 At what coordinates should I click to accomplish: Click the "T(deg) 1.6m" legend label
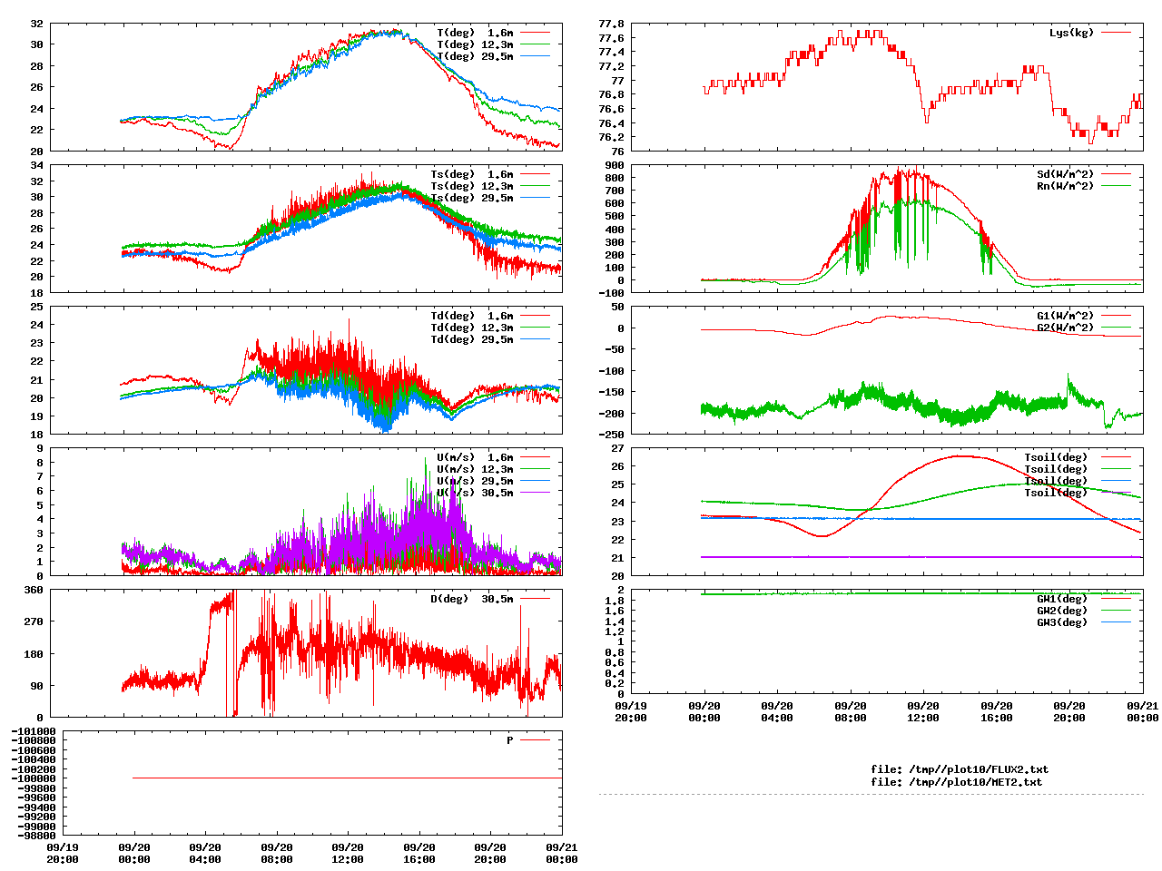[475, 33]
